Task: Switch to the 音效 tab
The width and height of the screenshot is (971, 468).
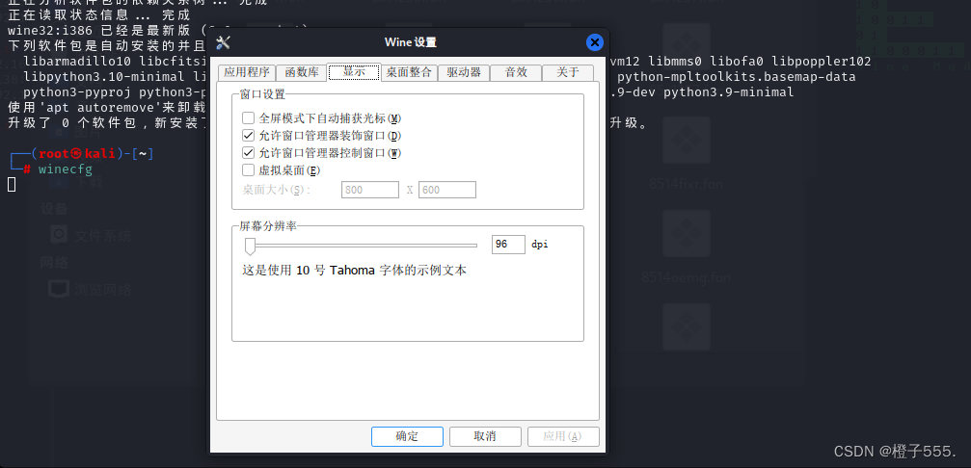Action: tap(516, 72)
